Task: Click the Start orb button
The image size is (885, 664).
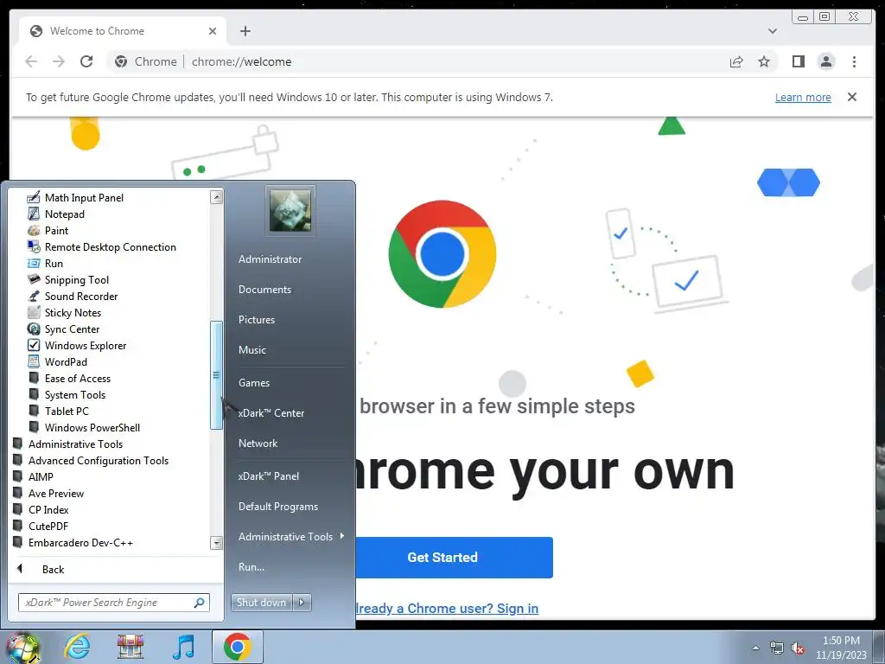Action: tap(22, 648)
